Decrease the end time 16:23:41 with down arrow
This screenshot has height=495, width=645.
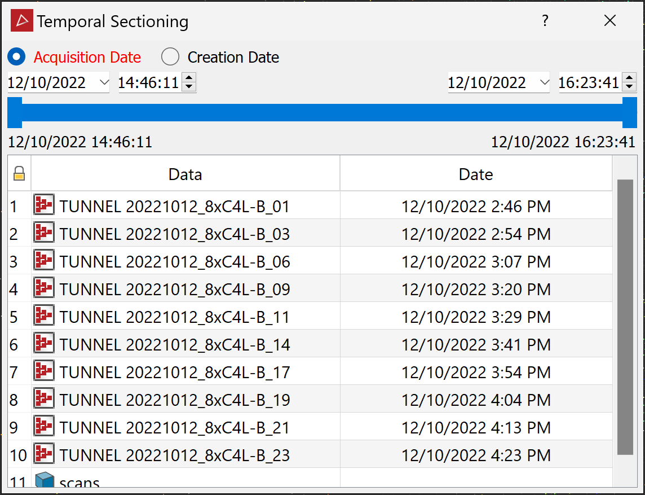(x=629, y=87)
